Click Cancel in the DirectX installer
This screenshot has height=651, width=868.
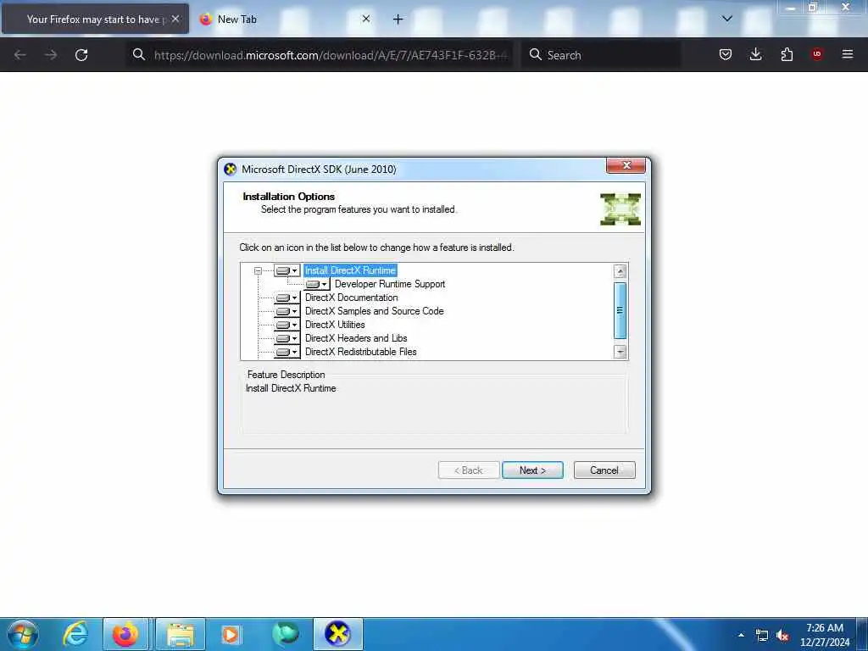pyautogui.click(x=604, y=470)
